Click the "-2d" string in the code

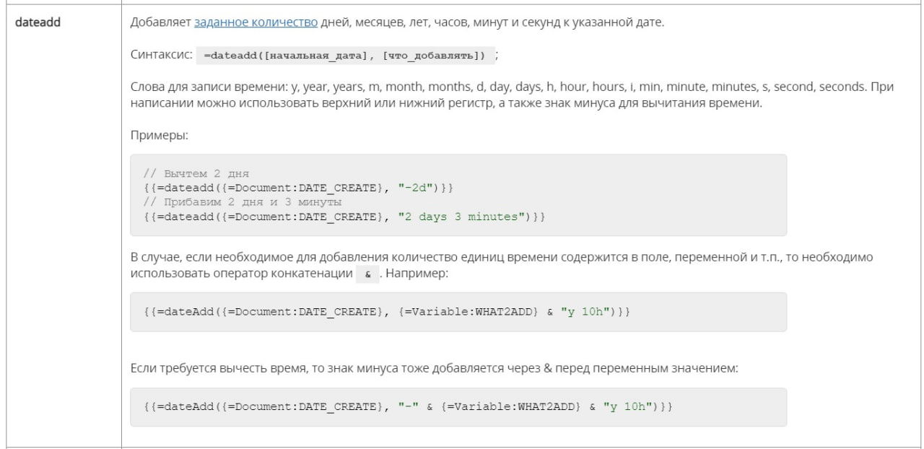click(415, 188)
